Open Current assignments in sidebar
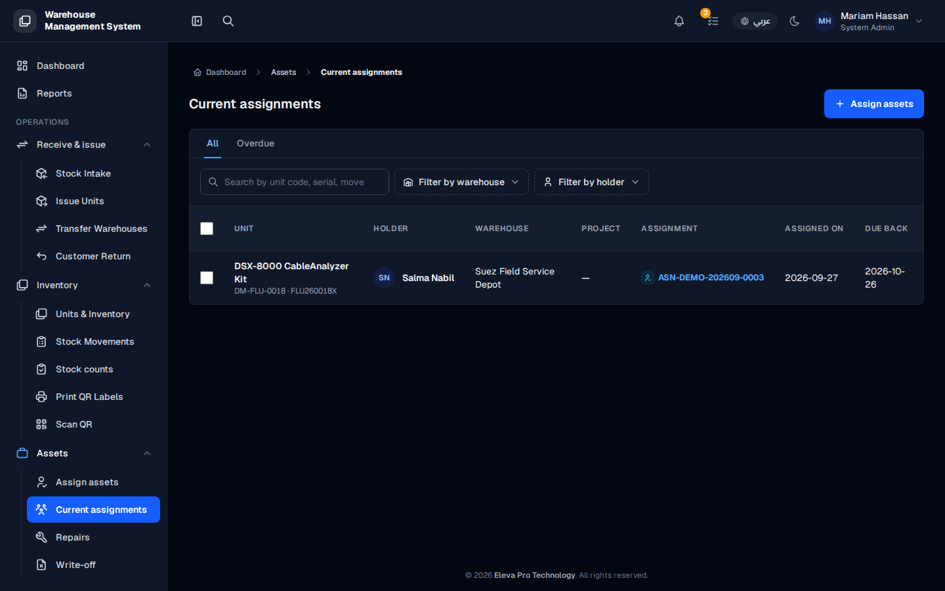Viewport: 945px width, 591px height. (93, 510)
